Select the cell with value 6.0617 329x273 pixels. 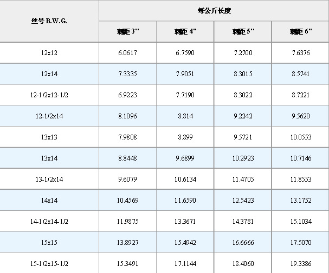pos(127,52)
